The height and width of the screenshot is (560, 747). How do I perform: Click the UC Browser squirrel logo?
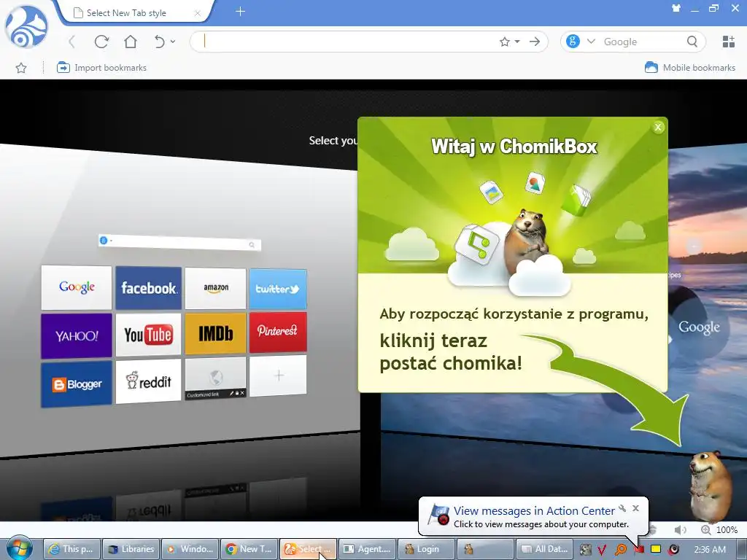(26, 27)
